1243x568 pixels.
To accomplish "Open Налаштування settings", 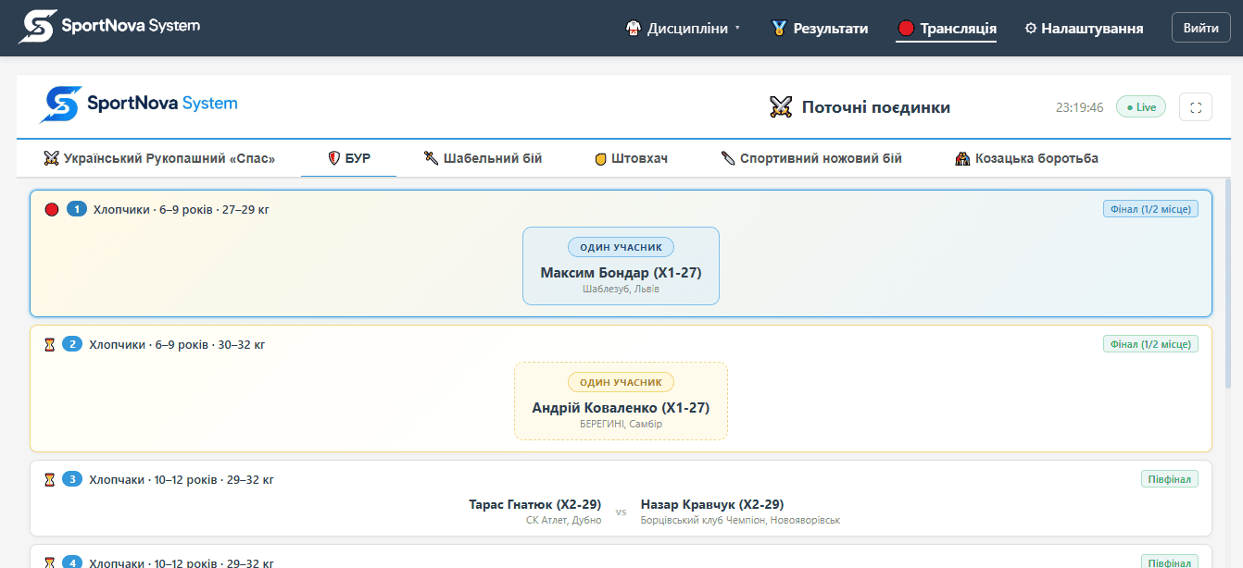I will [x=1084, y=29].
